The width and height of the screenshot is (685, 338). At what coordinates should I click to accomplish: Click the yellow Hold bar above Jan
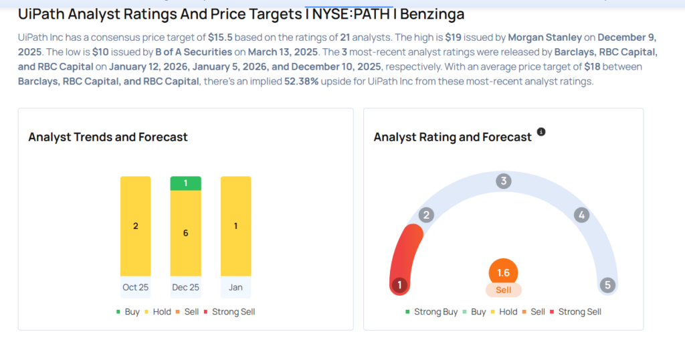[235, 226]
